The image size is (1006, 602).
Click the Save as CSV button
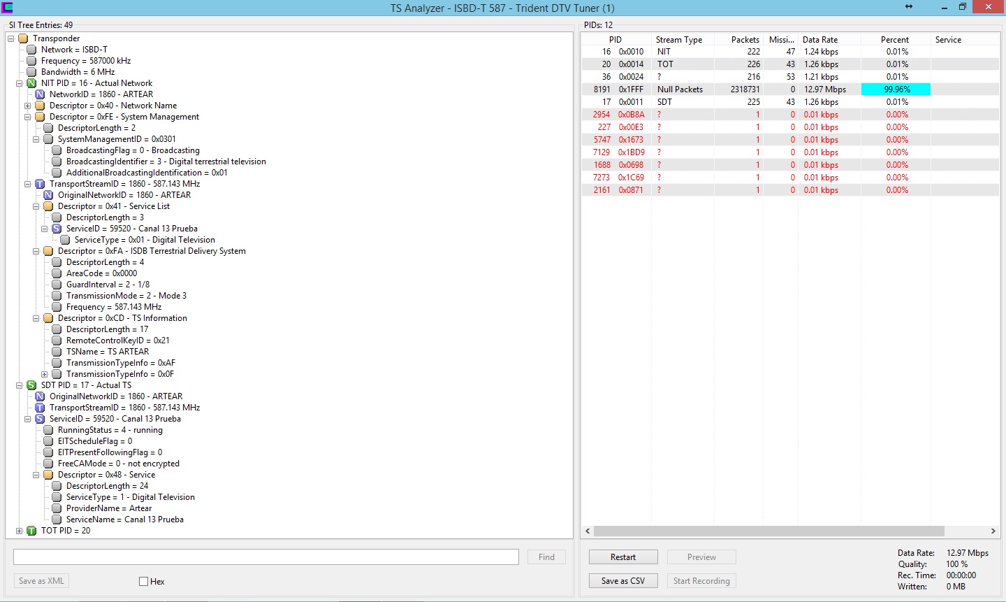623,581
